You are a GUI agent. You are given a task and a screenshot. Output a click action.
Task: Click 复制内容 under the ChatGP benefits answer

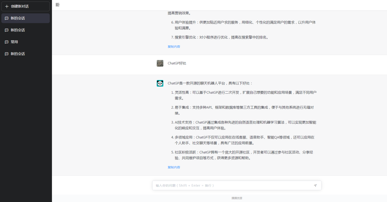pyautogui.click(x=174, y=167)
